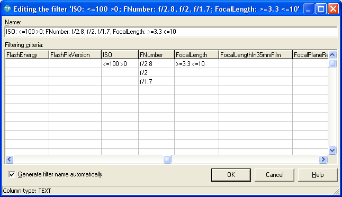Click the Name input field
The width and height of the screenshot is (342, 197).
(171, 32)
